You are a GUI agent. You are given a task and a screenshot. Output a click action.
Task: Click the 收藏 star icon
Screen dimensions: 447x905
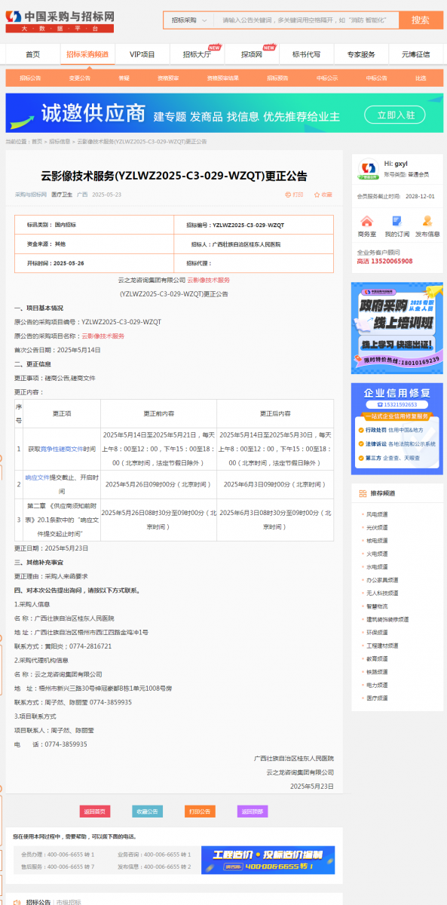tap(317, 195)
